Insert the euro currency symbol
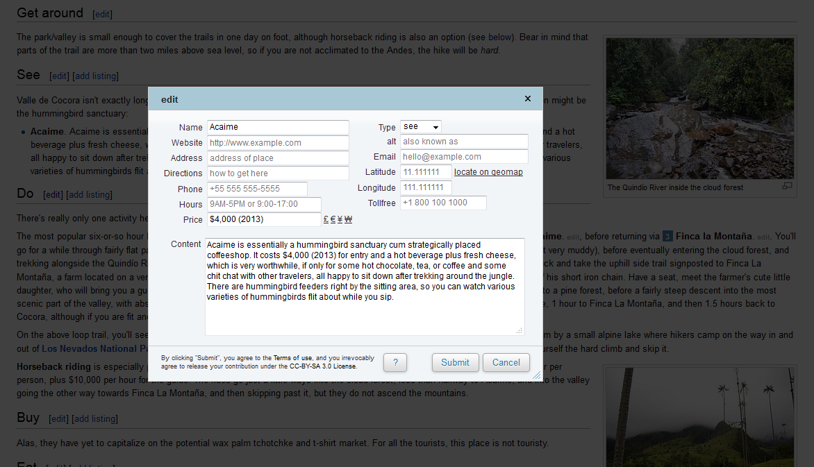The height and width of the screenshot is (467, 814). click(x=333, y=219)
